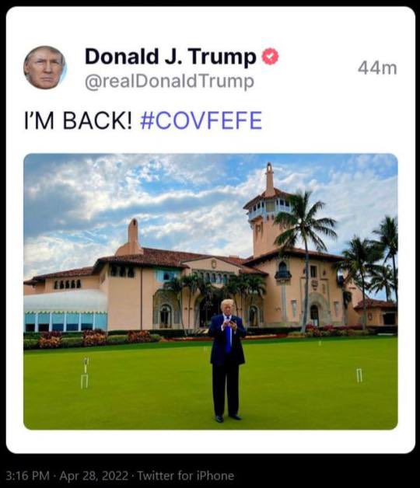Click the red verified checkmark badge
The image size is (420, 488).
click(x=270, y=57)
